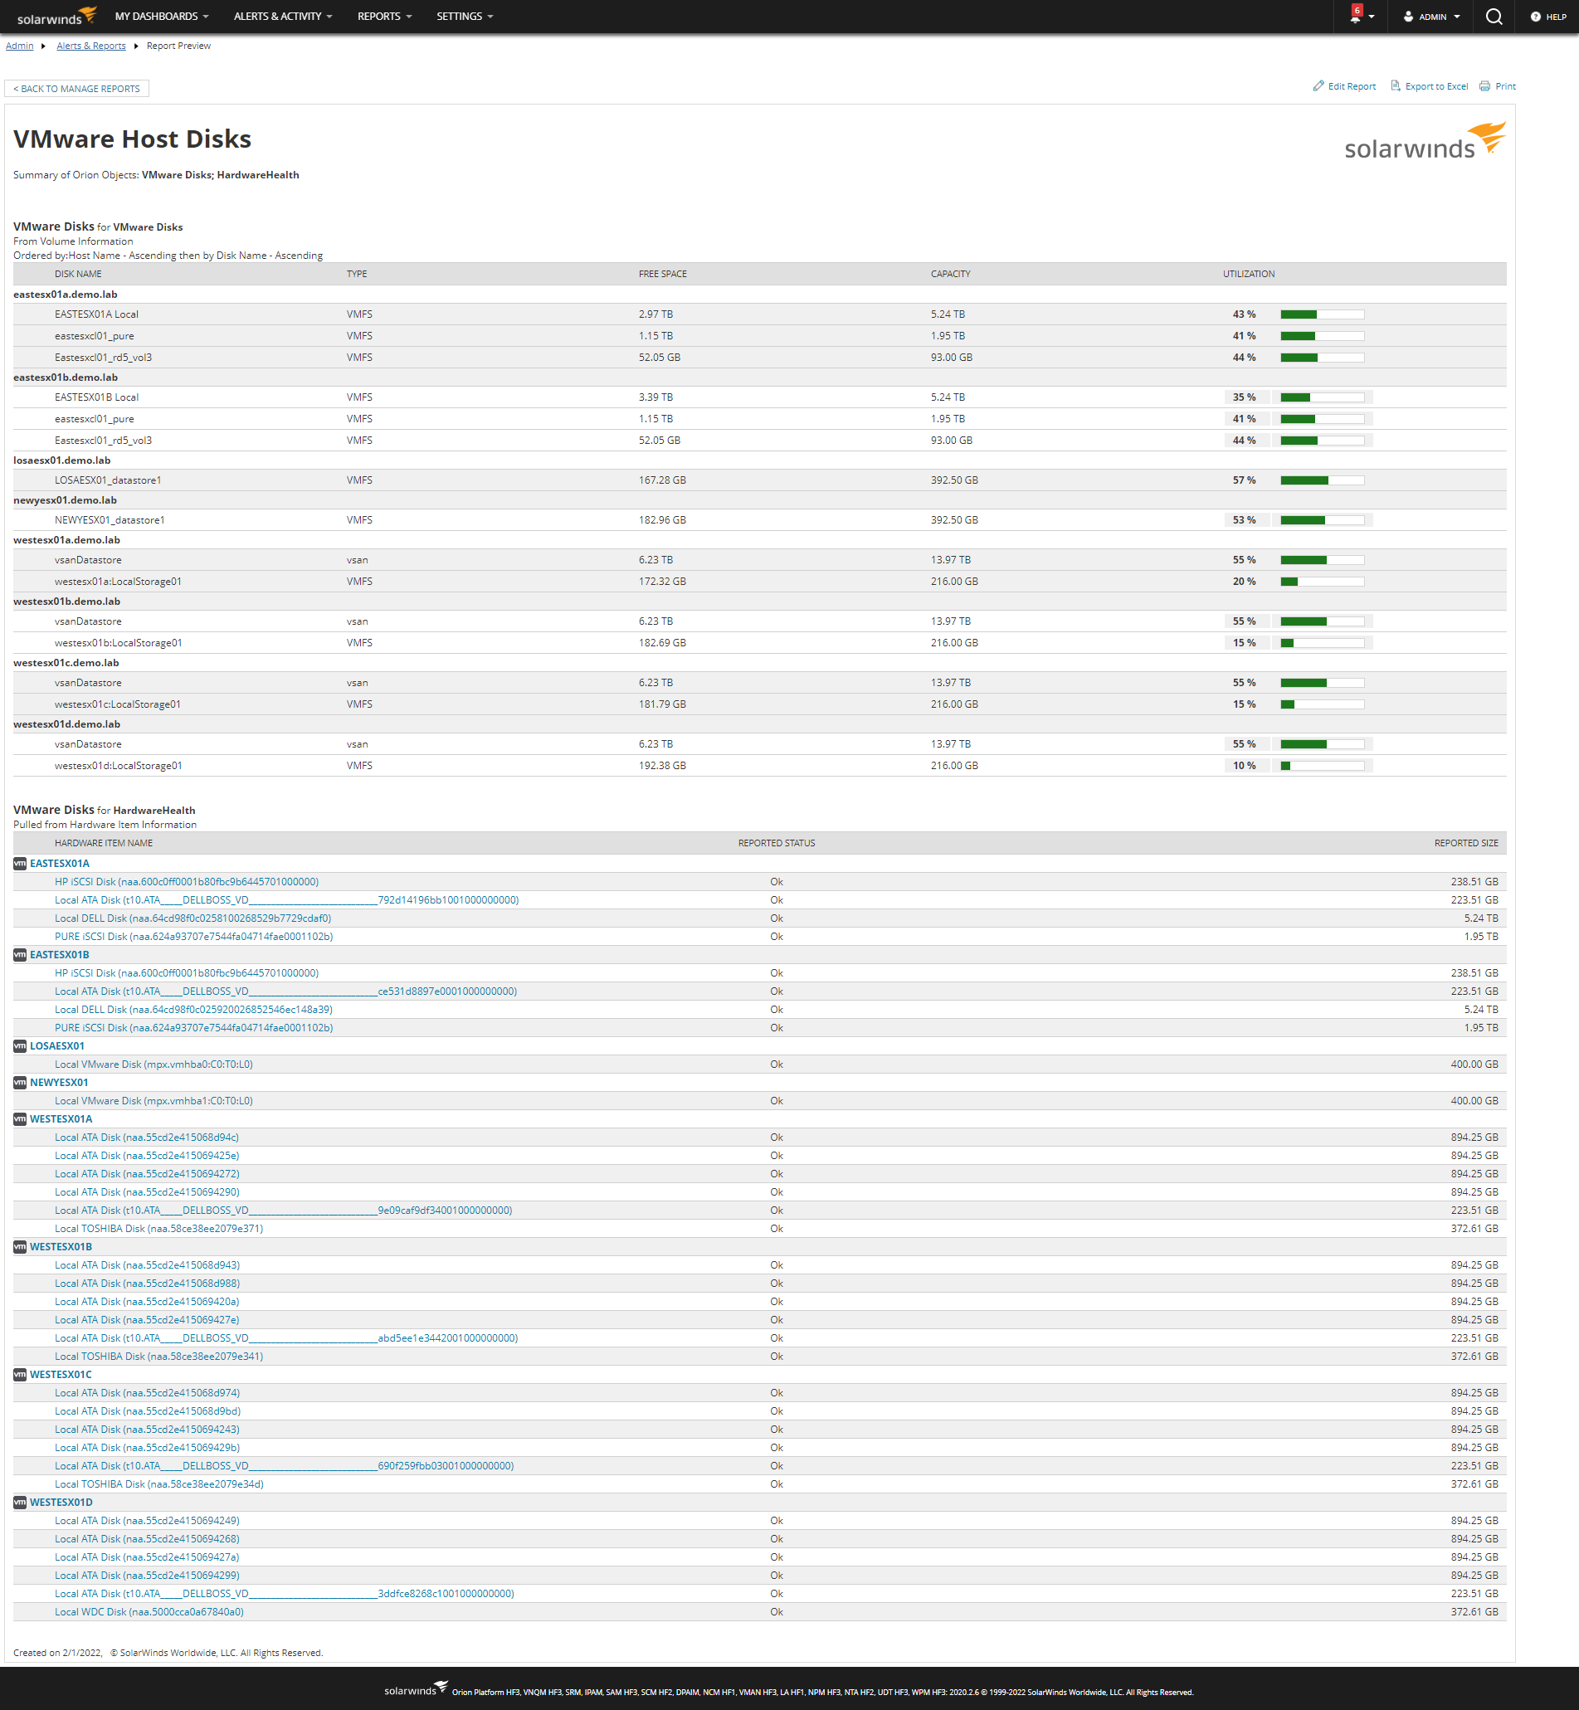Click capacity value 392.50 GB for NEWYESX01_datastore1
This screenshot has height=1710, width=1579.
[954, 520]
